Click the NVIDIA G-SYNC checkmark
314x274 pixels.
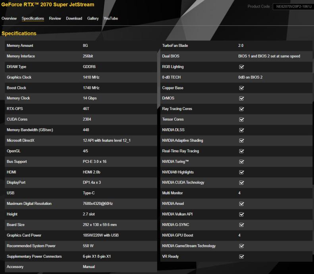click(x=241, y=225)
